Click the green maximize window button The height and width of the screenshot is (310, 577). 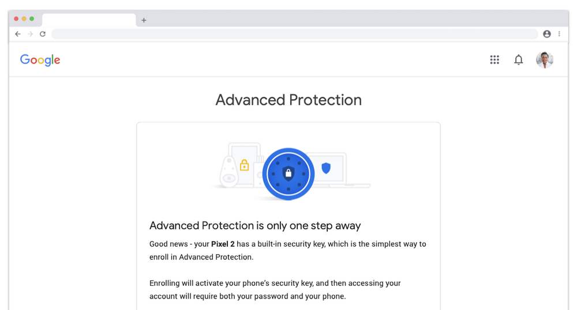click(32, 19)
